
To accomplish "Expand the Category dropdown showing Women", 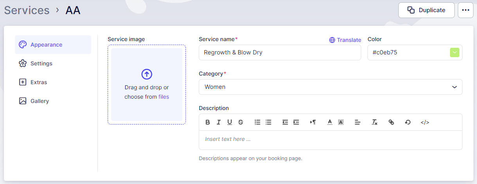I will tap(330, 87).
